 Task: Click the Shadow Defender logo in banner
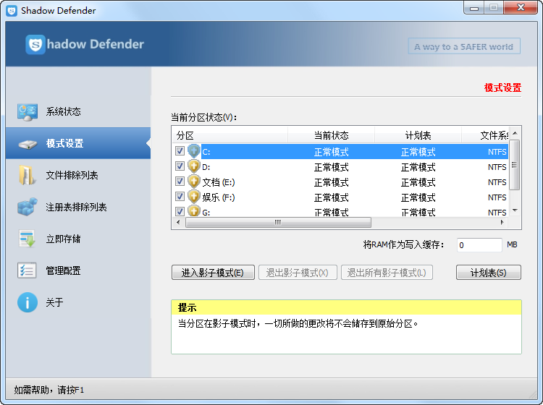coord(36,45)
